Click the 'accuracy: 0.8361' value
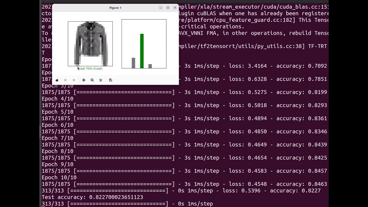The height and width of the screenshot is (207, 368). pyautogui.click(x=302, y=118)
